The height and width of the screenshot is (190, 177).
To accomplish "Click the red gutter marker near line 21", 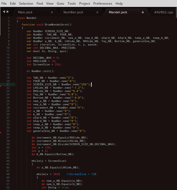I will coord(1,86).
